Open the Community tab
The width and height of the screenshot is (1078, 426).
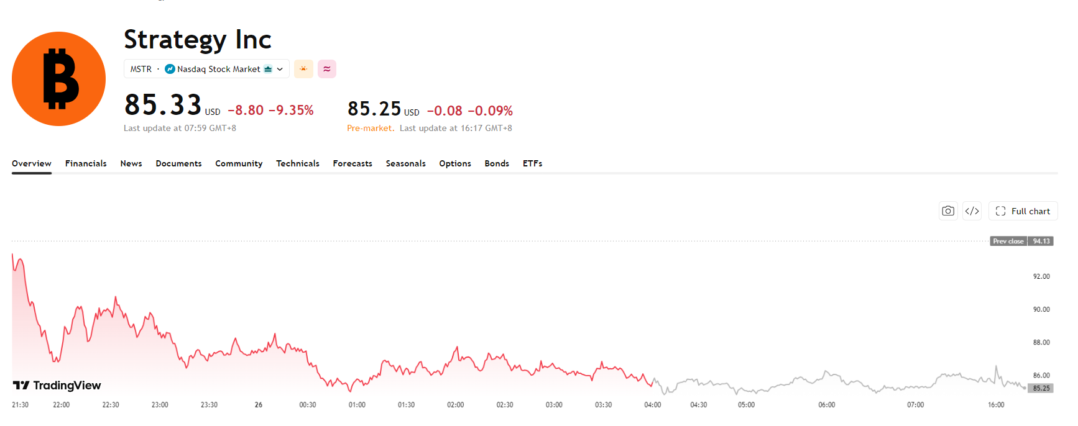239,163
